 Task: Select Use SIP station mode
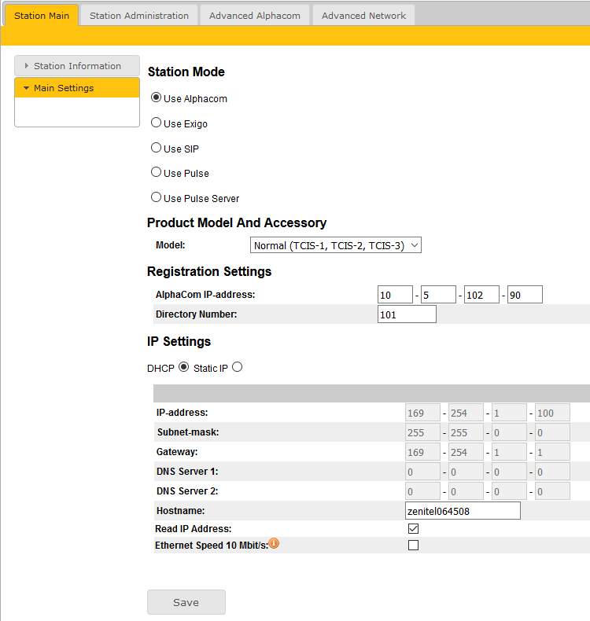pyautogui.click(x=156, y=148)
